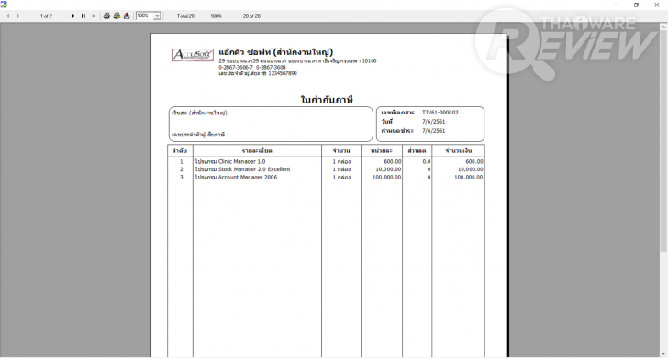
Task: Click row 'Account Manager 2006'
Action: coord(326,178)
